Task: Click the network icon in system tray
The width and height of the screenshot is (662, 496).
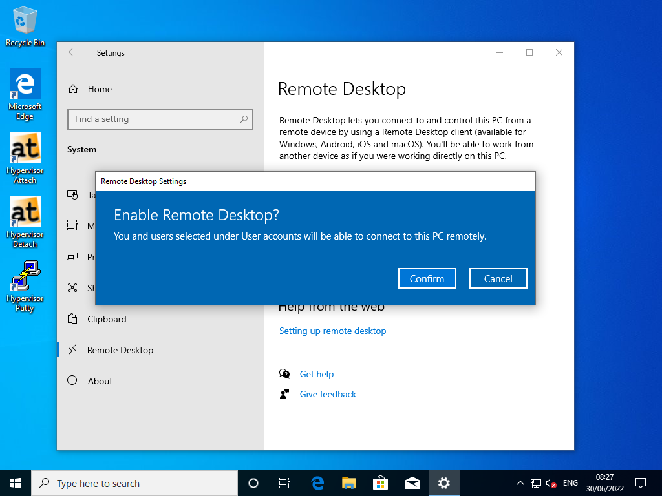Action: pyautogui.click(x=535, y=482)
